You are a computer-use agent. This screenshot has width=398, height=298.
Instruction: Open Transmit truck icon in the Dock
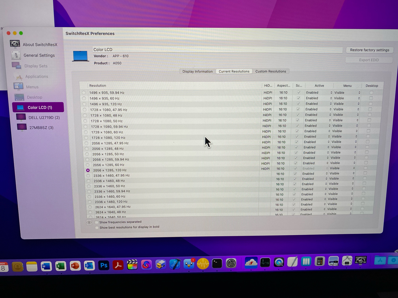[161, 265]
